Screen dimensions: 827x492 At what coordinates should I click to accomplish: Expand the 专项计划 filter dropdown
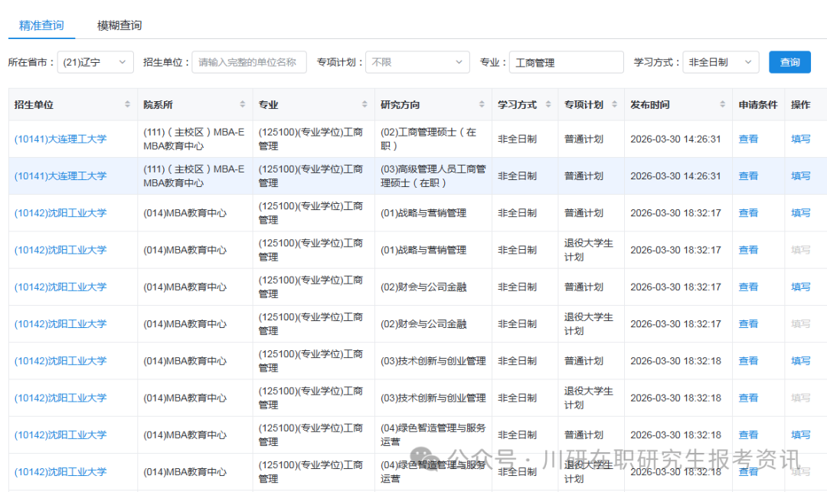(417, 62)
